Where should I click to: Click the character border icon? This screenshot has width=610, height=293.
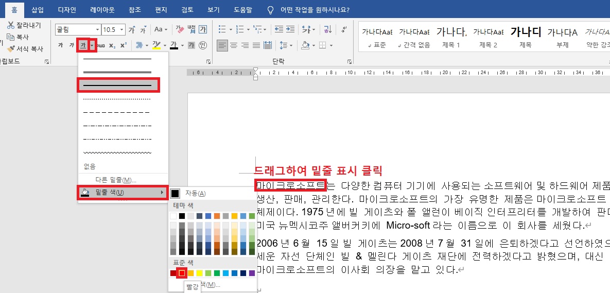point(203,29)
